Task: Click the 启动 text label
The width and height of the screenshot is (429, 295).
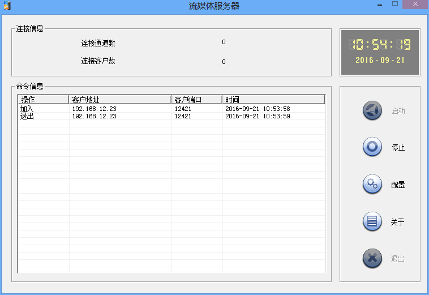Action: point(398,112)
